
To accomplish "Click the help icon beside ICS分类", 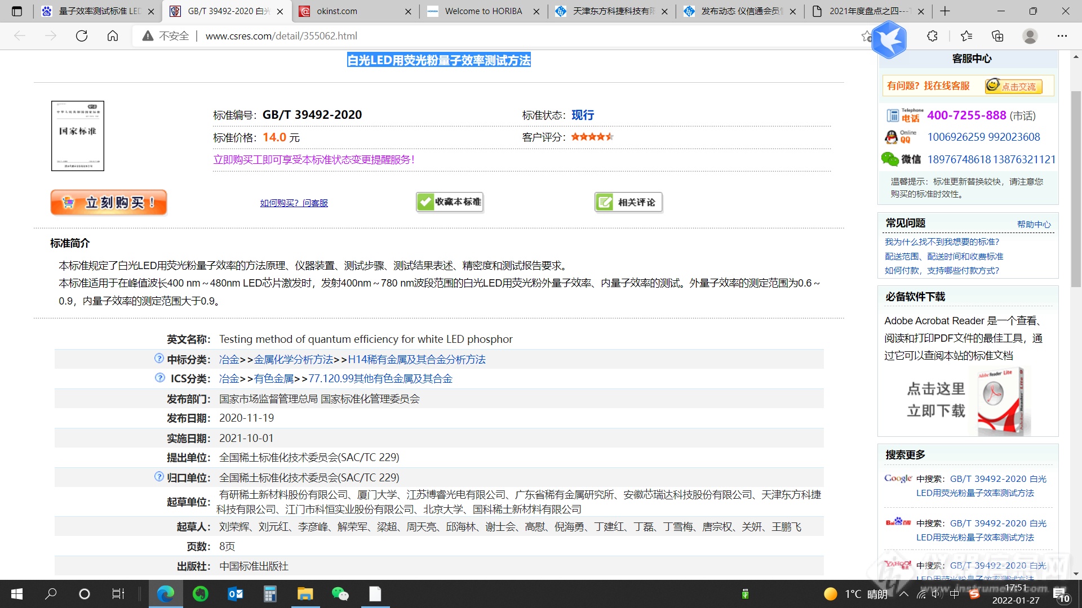I will click(x=159, y=378).
